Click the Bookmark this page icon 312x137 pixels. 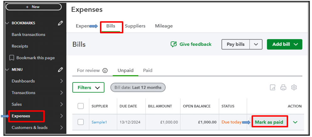tap(12, 58)
